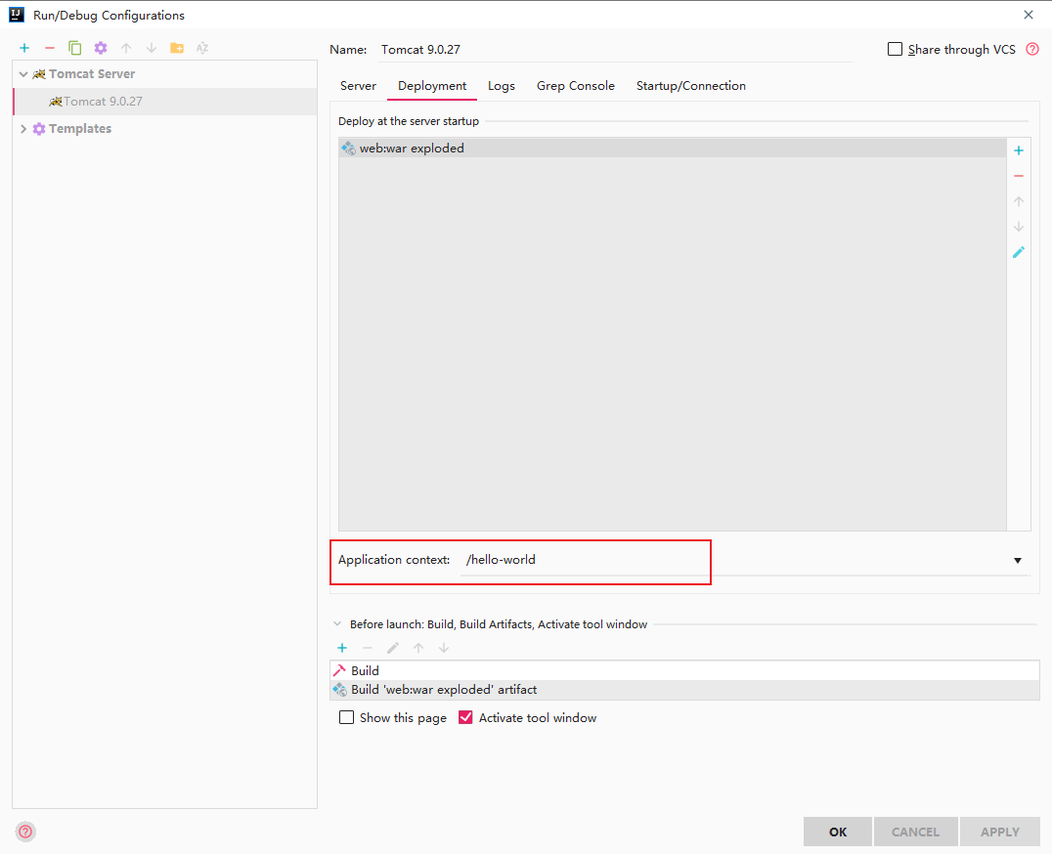This screenshot has width=1052, height=854.
Task: Check Show this page option
Action: 346,718
